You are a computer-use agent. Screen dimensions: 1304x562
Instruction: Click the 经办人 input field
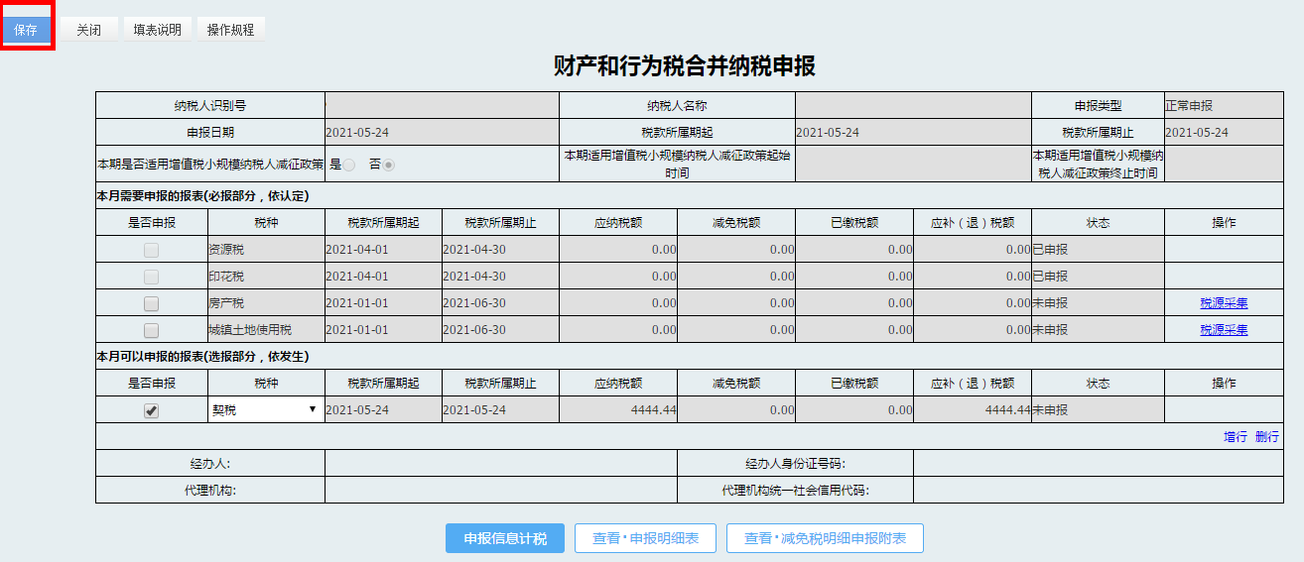pyautogui.click(x=501, y=464)
